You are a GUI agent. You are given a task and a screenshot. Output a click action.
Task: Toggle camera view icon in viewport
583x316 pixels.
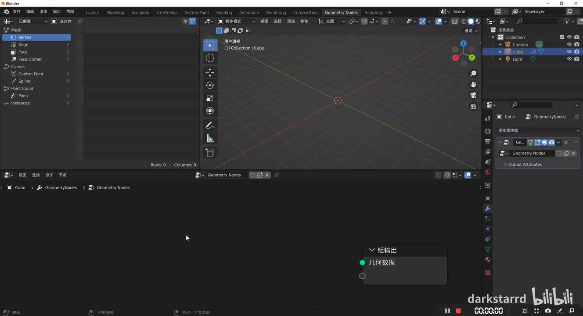coord(473,95)
